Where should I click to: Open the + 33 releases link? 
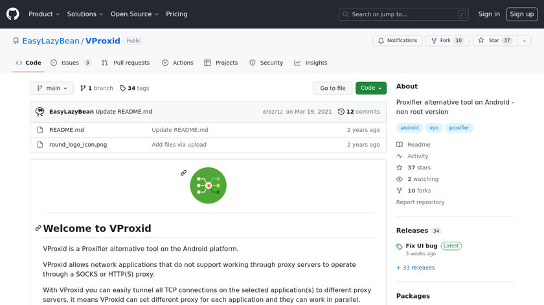pyautogui.click(x=415, y=268)
